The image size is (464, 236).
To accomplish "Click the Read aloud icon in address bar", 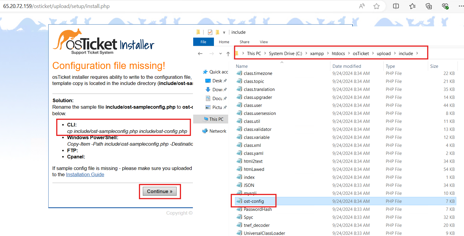I will coord(362,6).
